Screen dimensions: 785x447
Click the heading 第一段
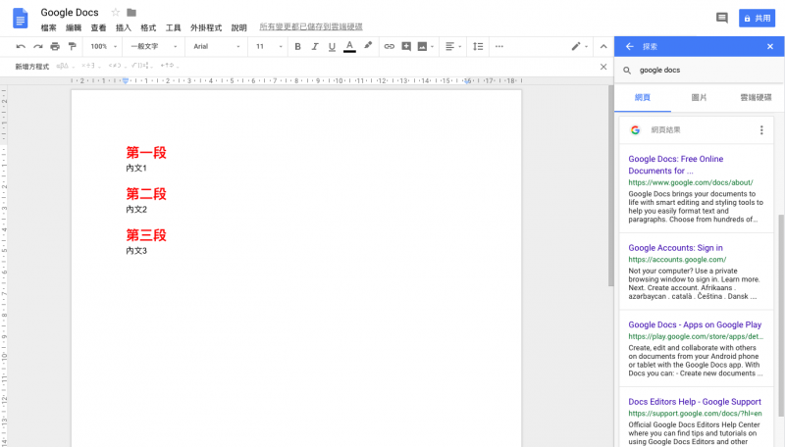click(146, 153)
